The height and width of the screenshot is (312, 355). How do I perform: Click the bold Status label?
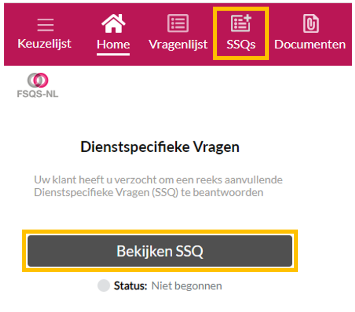coord(130,286)
